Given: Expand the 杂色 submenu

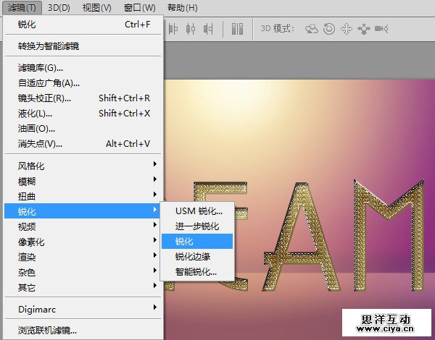Looking at the screenshot, I should 83,273.
